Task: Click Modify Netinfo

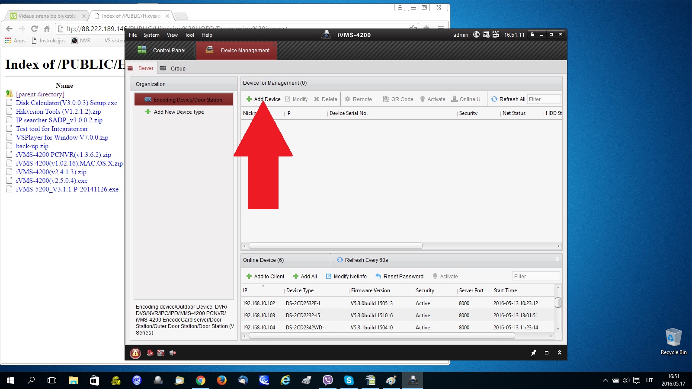Action: 346,277
